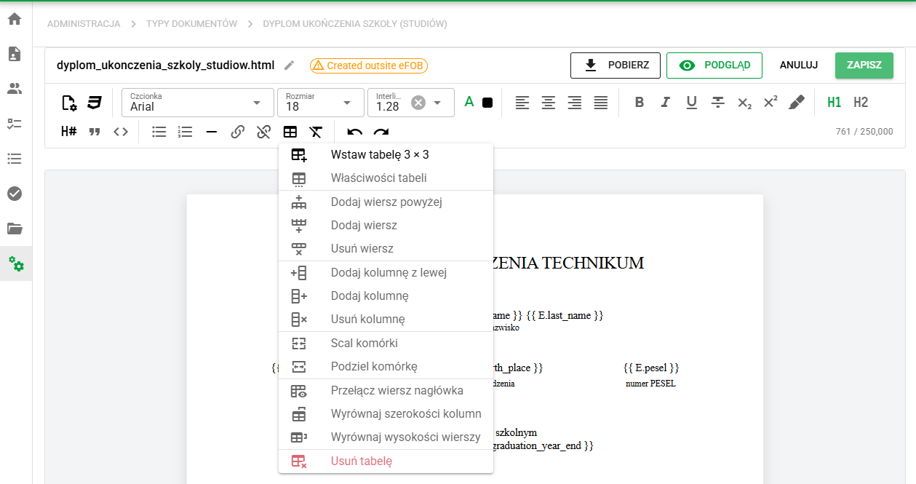Open the H# heading level picker

69,132
